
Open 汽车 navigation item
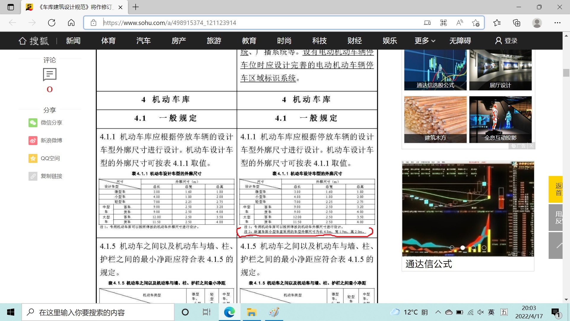pyautogui.click(x=143, y=41)
